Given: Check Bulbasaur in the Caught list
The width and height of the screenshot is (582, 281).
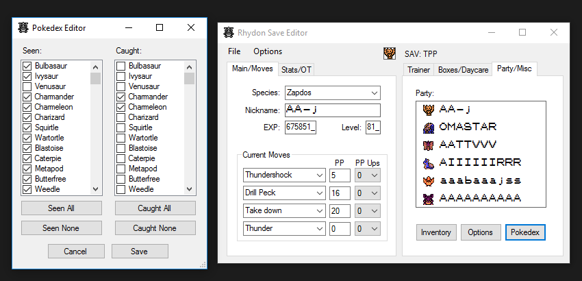Looking at the screenshot, I should tap(121, 66).
